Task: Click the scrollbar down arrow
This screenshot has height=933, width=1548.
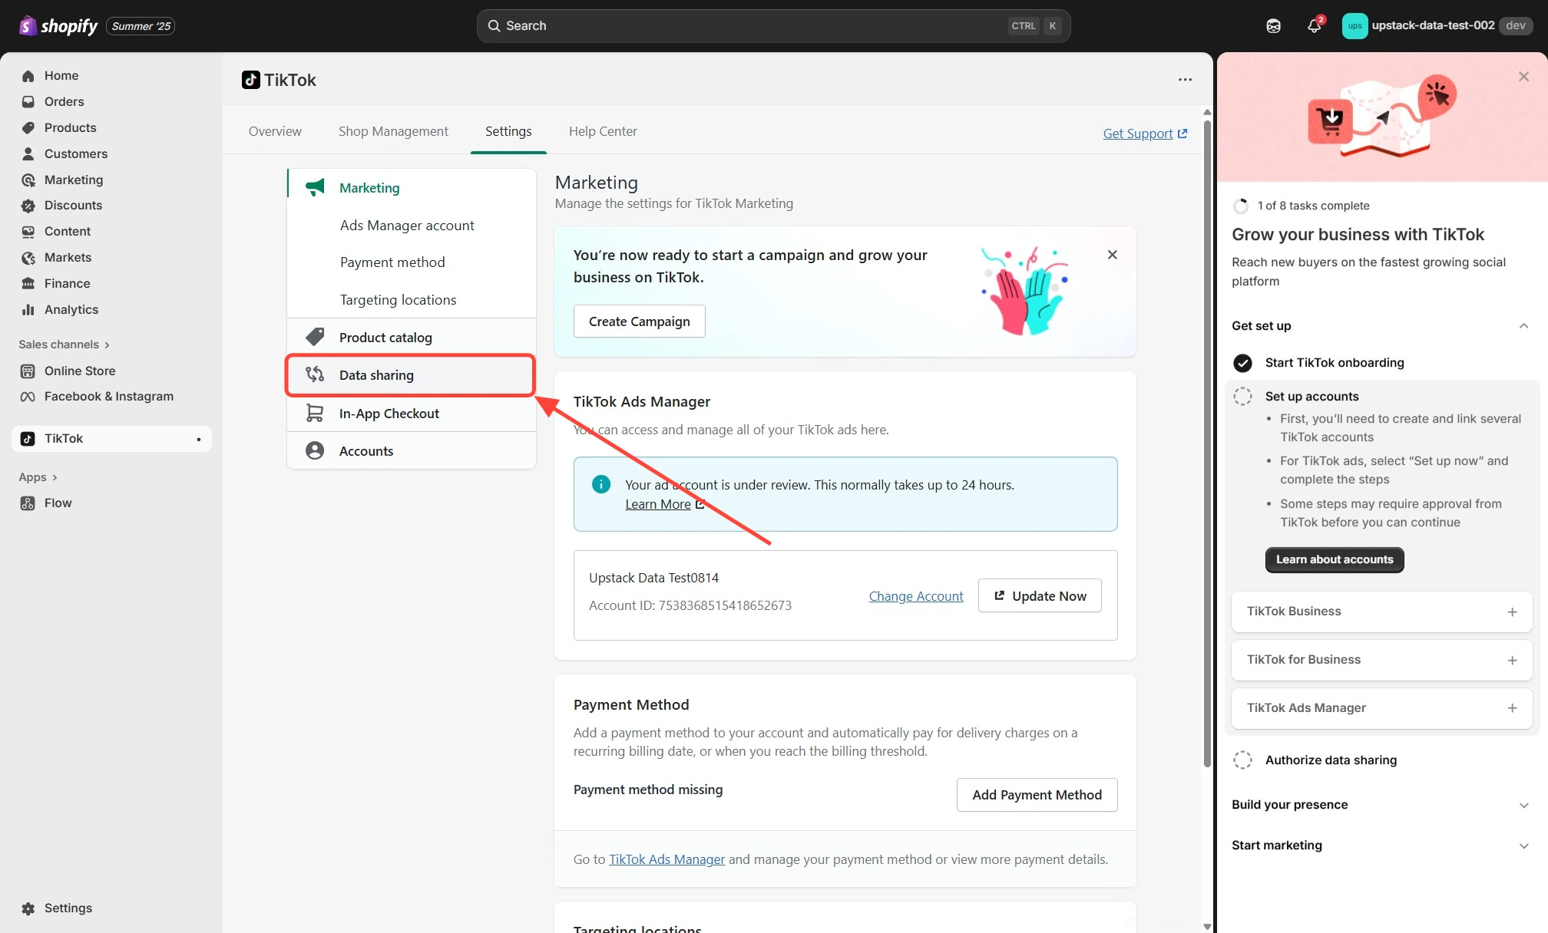Action: pyautogui.click(x=1207, y=927)
